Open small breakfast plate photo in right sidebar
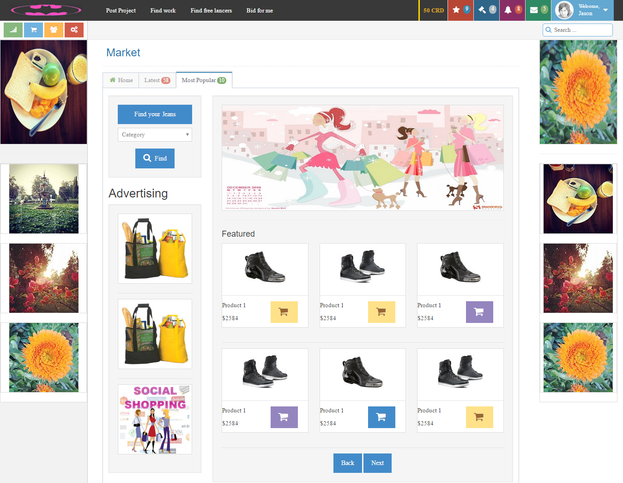The width and height of the screenshot is (623, 483). (578, 199)
